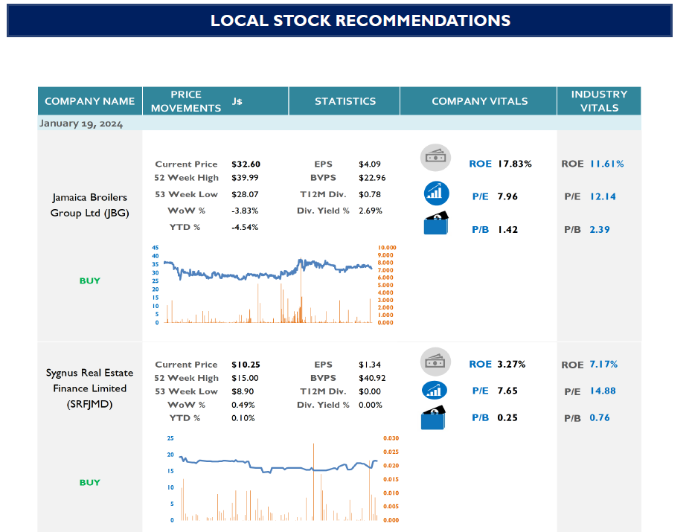Click the Sygnus current price $10.25
The height and width of the screenshot is (532, 692).
click(246, 365)
